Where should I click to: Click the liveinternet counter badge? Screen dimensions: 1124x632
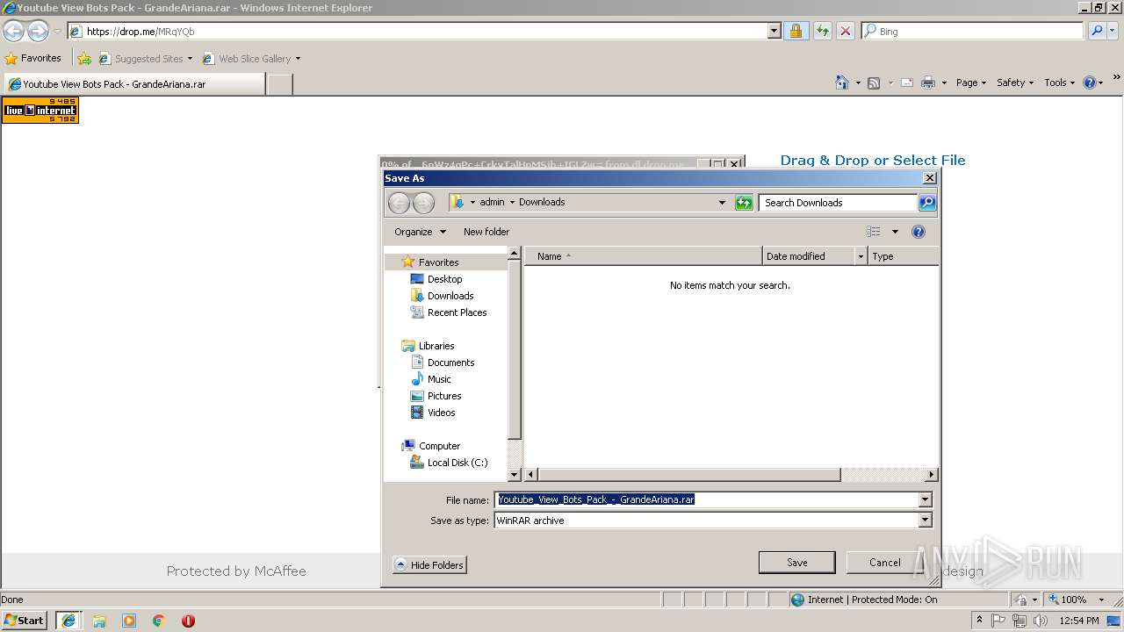[x=40, y=110]
